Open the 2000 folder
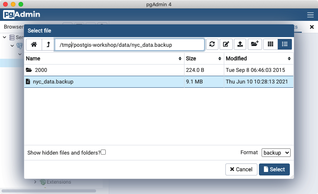The image size is (318, 194). [x=41, y=70]
